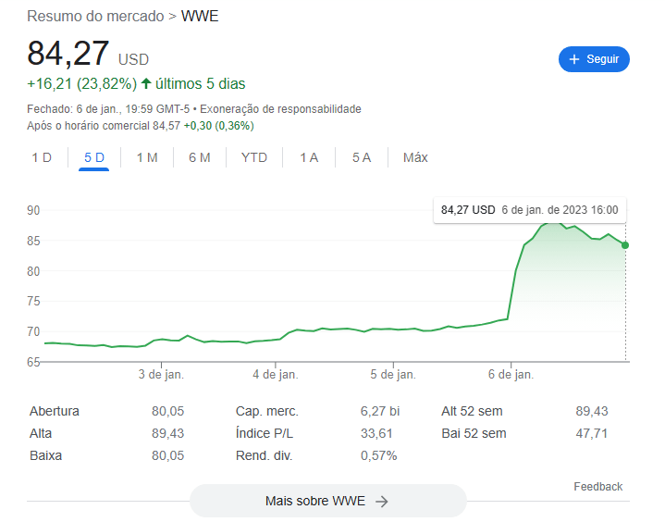Click the Alta value 89,43
Screen dimensions: 665x522
pos(168,433)
